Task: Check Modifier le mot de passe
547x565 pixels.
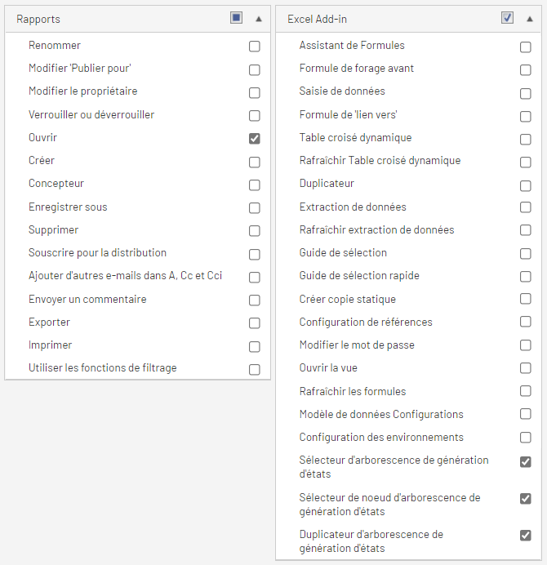Action: click(x=526, y=345)
